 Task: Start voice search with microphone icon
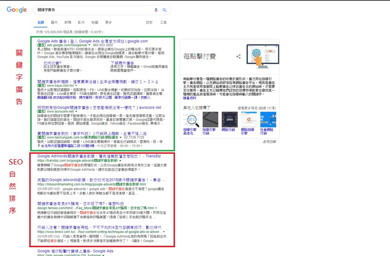156,10
